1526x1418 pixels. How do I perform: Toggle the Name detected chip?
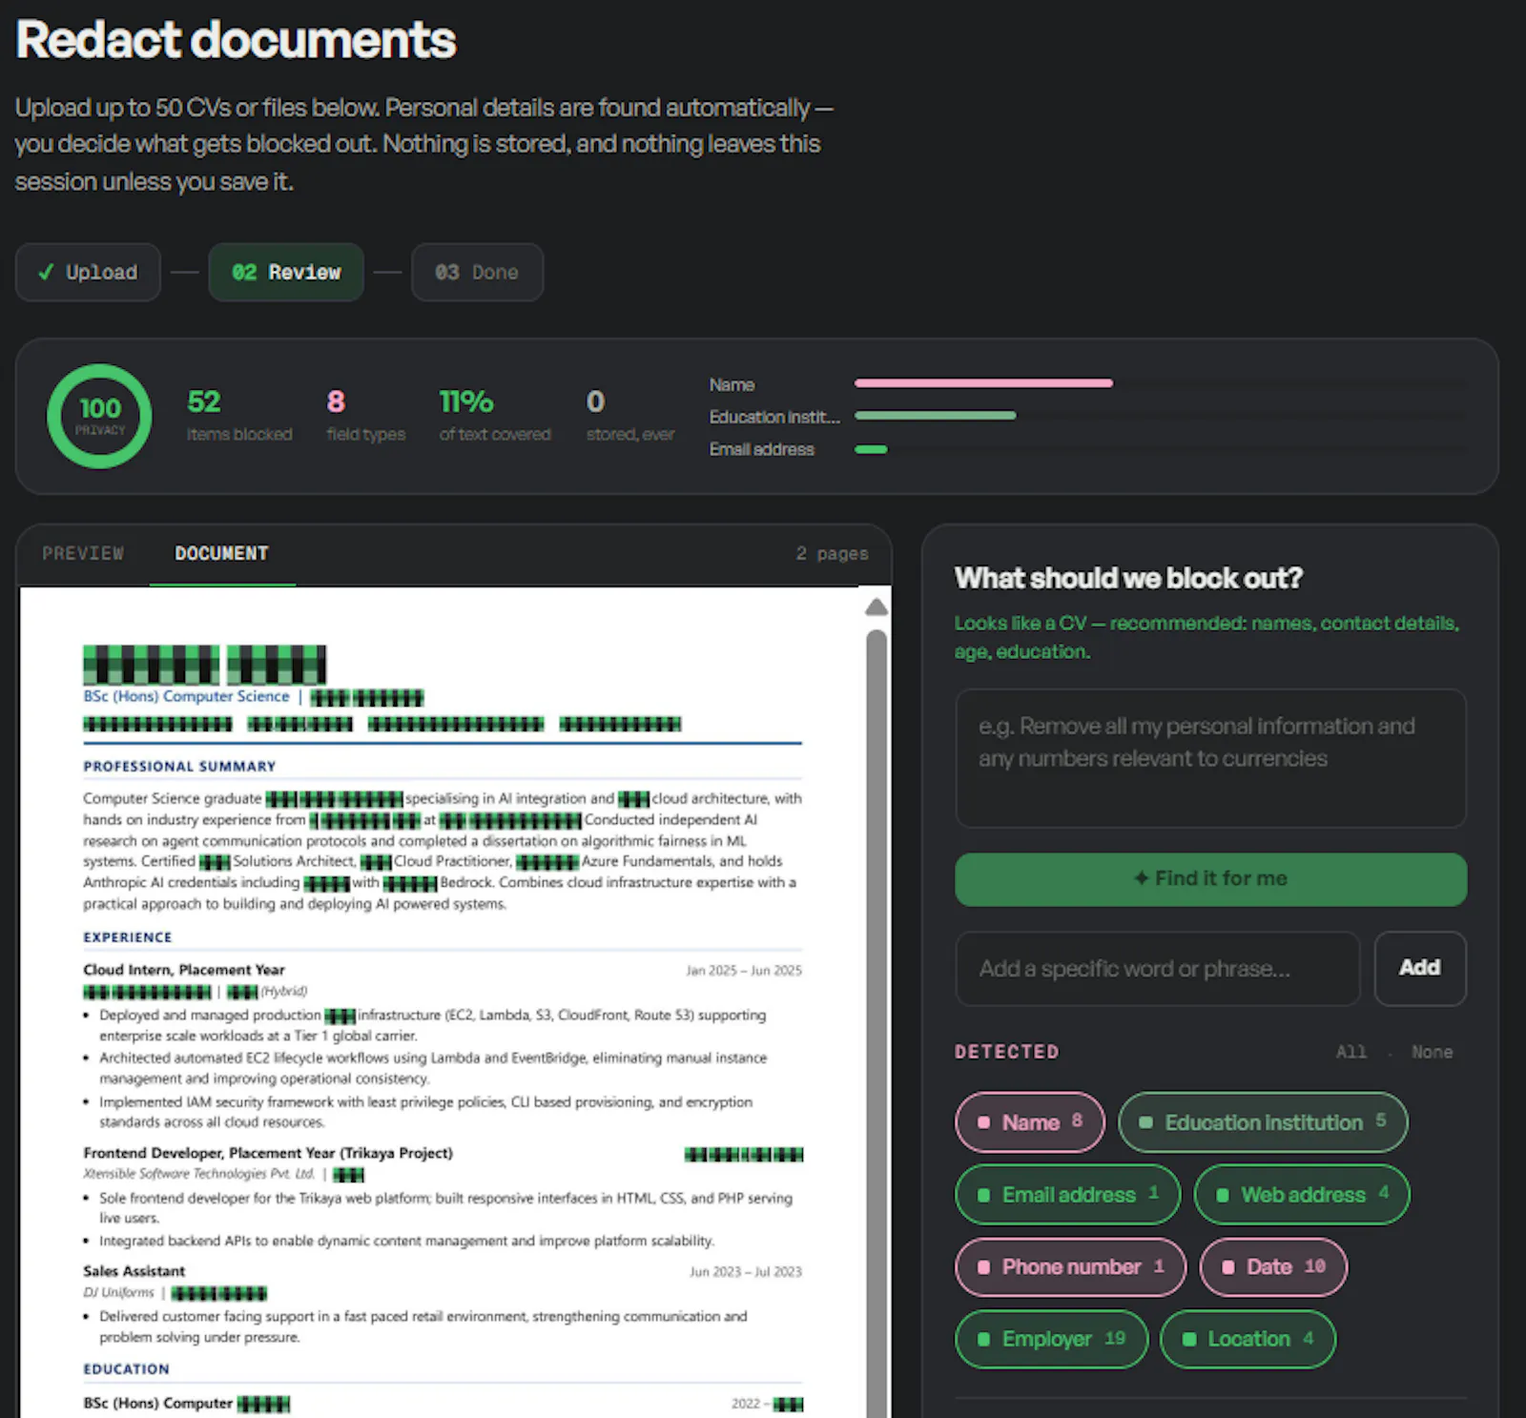pos(1030,1122)
